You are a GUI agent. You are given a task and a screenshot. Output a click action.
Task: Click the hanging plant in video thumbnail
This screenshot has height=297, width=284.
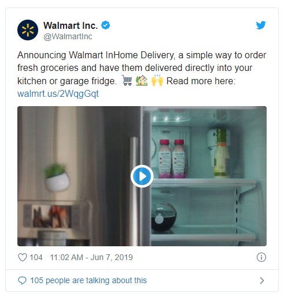tap(56, 177)
